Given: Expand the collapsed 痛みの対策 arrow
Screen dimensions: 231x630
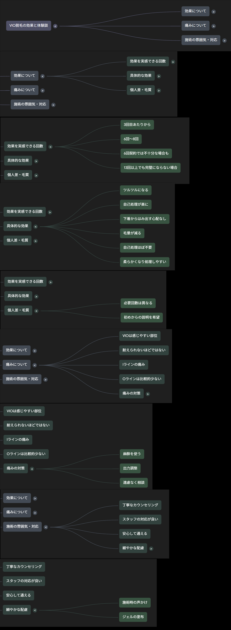Looking at the screenshot, I should 148,394.
